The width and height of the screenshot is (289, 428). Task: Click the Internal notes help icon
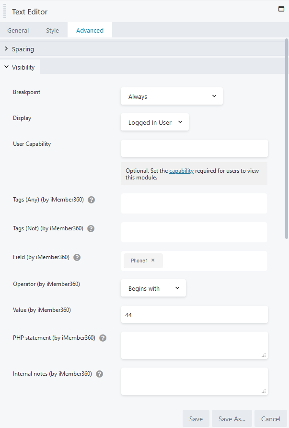pos(99,374)
